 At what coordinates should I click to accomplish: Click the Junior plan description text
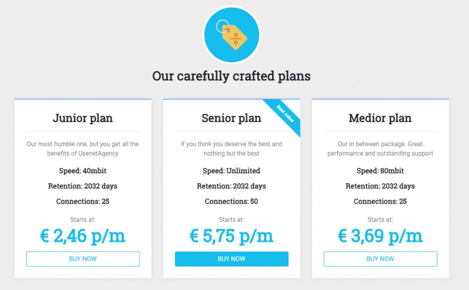pos(82,149)
